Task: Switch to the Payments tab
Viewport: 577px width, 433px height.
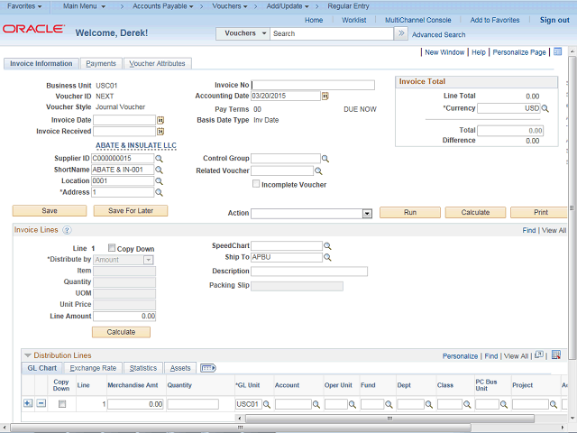Action: (x=101, y=64)
